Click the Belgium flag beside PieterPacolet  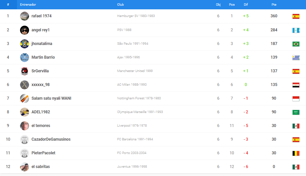[x=296, y=153]
